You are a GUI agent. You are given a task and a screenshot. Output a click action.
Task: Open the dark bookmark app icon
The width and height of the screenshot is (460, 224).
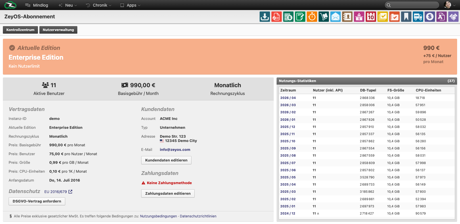[406, 17]
